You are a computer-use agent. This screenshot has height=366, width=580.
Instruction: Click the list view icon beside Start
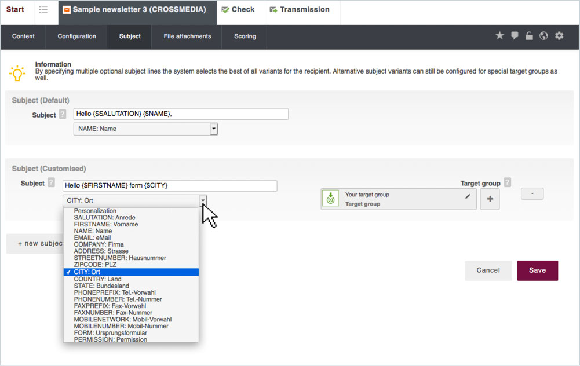coord(43,10)
